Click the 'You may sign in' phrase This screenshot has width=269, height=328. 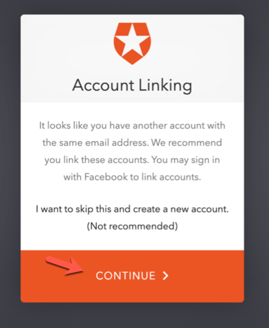tap(186, 160)
